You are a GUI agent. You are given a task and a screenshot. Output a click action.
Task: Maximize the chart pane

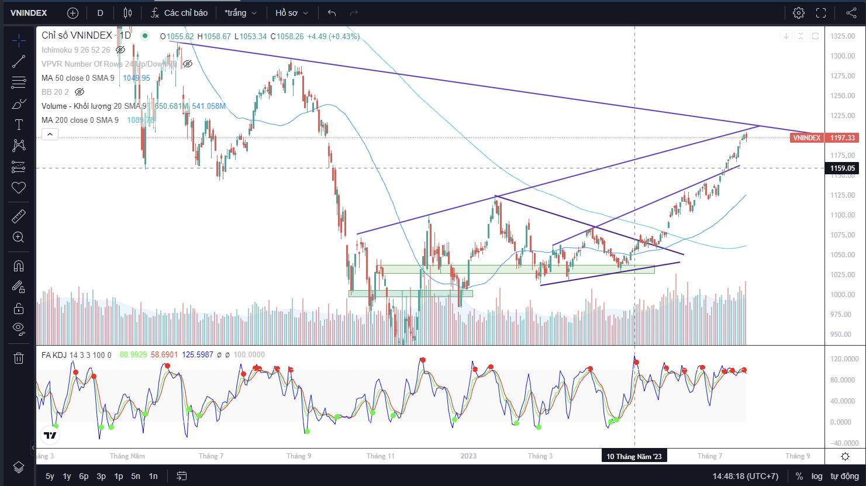click(816, 36)
